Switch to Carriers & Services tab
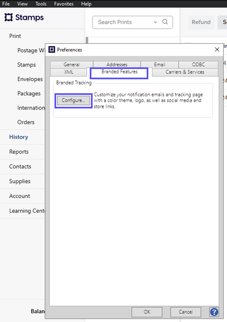 click(185, 72)
